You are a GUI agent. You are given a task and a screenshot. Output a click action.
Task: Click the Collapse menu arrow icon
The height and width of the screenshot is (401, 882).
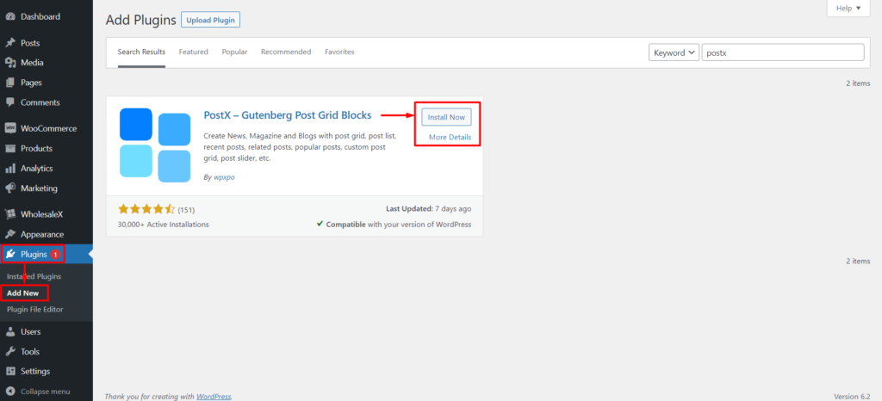pyautogui.click(x=10, y=392)
